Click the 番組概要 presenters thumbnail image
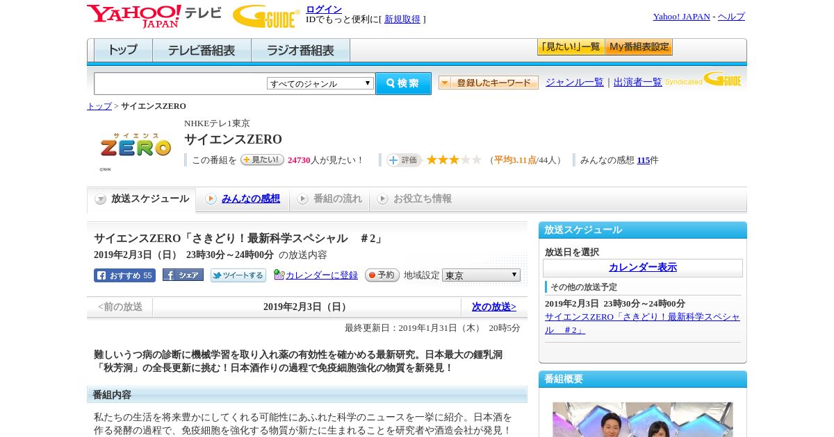This screenshot has width=834, height=437. tap(643, 420)
